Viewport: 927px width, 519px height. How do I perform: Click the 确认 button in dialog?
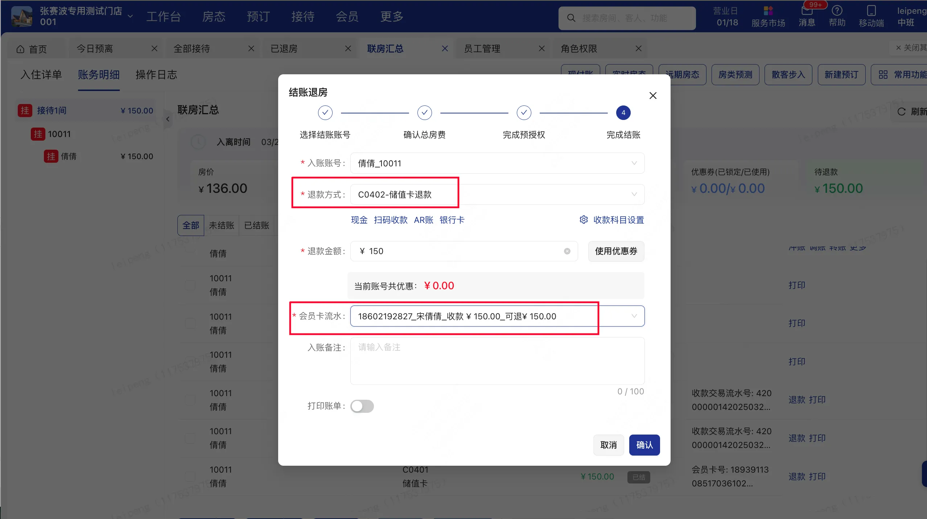click(644, 445)
